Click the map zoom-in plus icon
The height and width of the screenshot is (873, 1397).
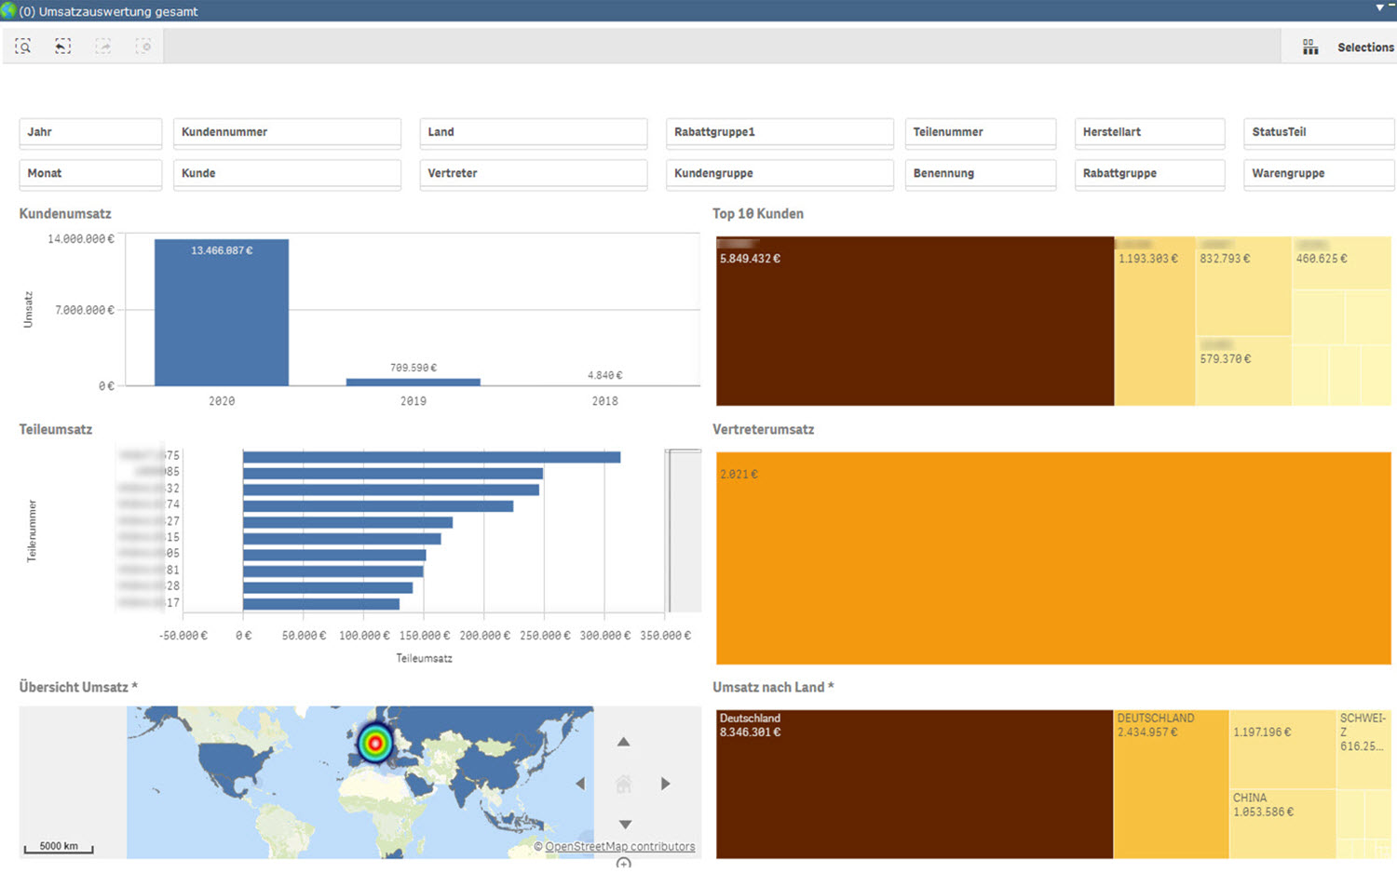(x=624, y=864)
